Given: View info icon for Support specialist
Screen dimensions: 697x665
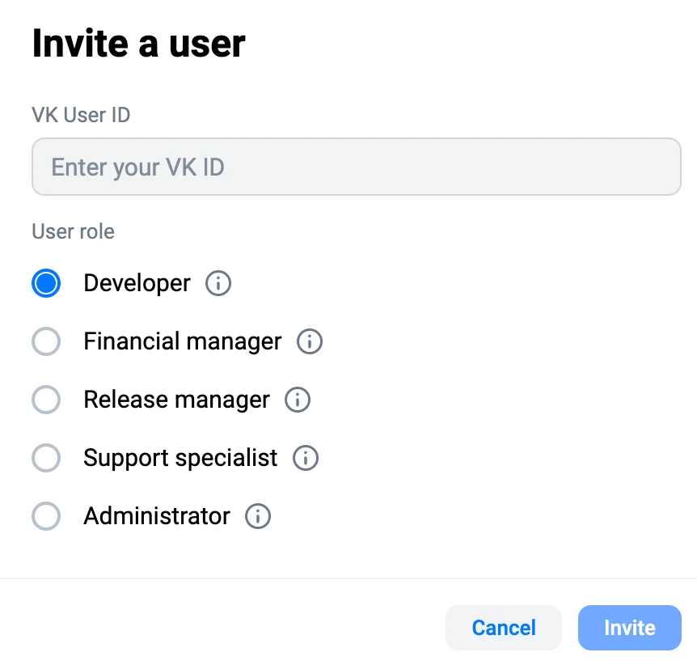Looking at the screenshot, I should click(306, 458).
